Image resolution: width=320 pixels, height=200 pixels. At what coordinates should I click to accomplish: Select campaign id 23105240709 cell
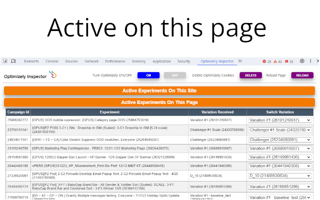pyautogui.click(x=18, y=148)
